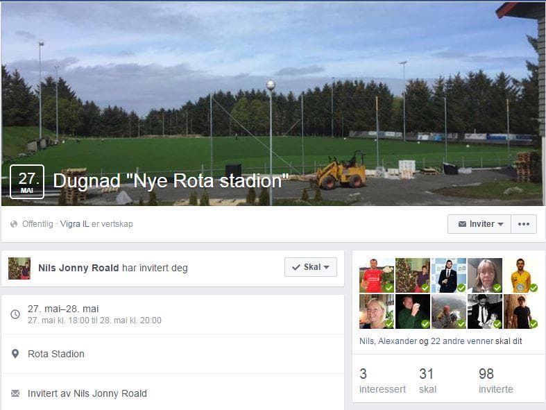Click Nils Jonny Roald's small profile thumbnail
546x410 pixels.
(19, 268)
